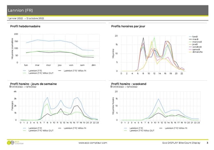Toggle dimanche series in daily legend
Screen dimensions: 214x150
pyautogui.click(x=196, y=52)
